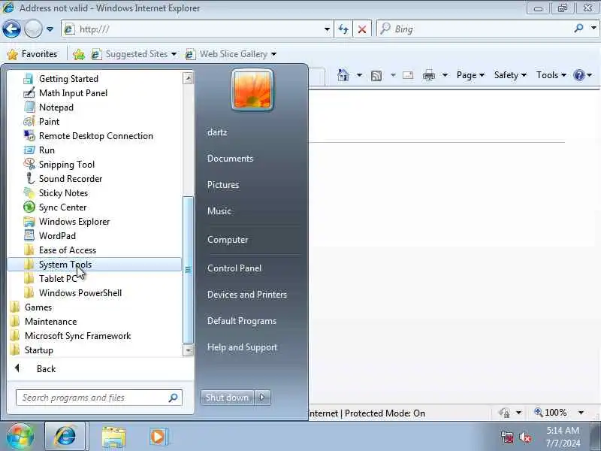Open Help and Support
This screenshot has width=601, height=451.
(x=242, y=347)
